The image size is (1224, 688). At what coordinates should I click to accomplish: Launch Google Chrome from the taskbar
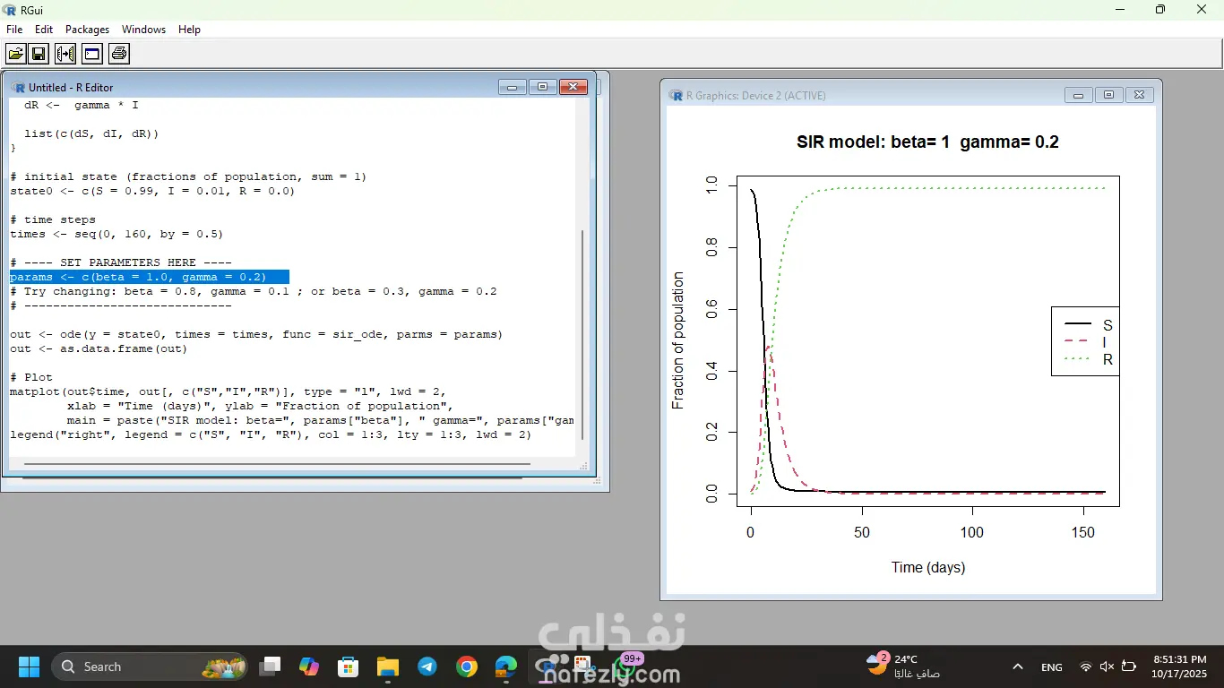click(x=466, y=666)
